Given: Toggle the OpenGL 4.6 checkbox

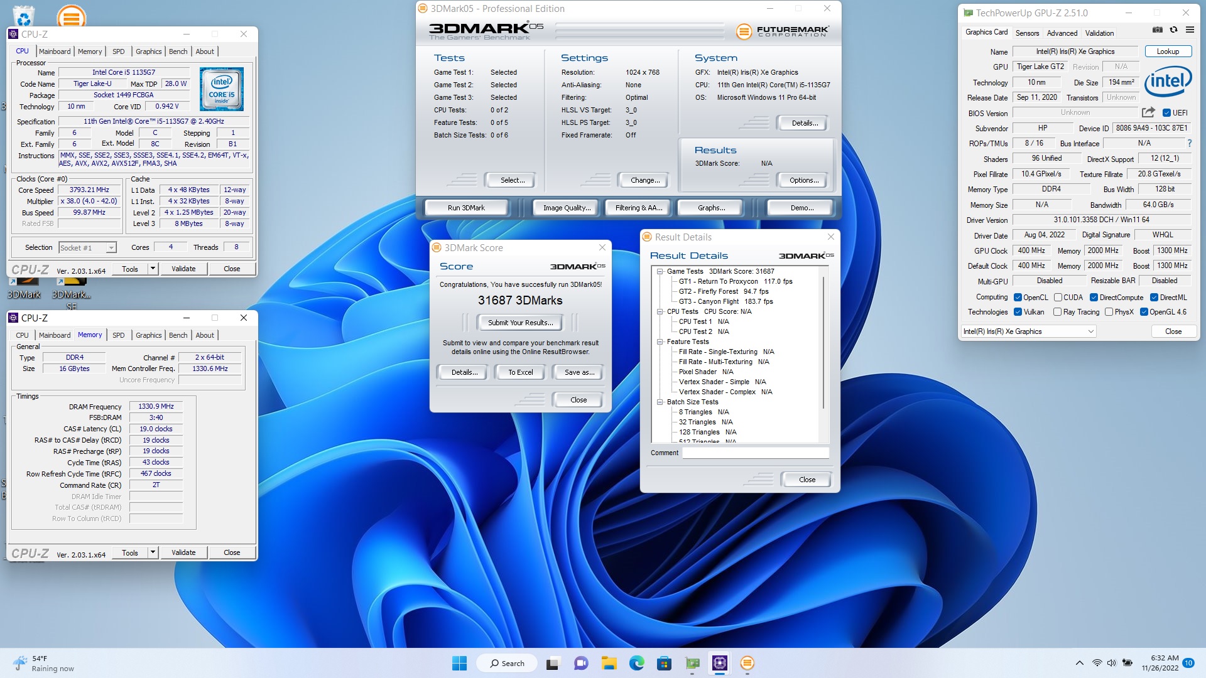Looking at the screenshot, I should [1144, 312].
